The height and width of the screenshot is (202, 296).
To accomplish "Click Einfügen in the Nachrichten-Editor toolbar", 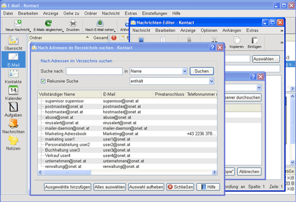I will [x=255, y=43].
